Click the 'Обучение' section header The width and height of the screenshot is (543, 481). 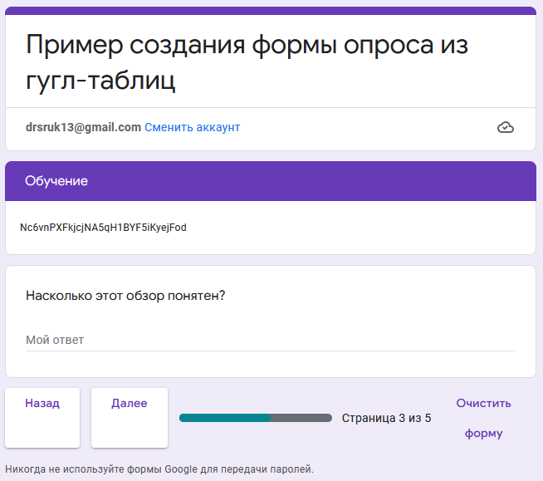coord(271,181)
